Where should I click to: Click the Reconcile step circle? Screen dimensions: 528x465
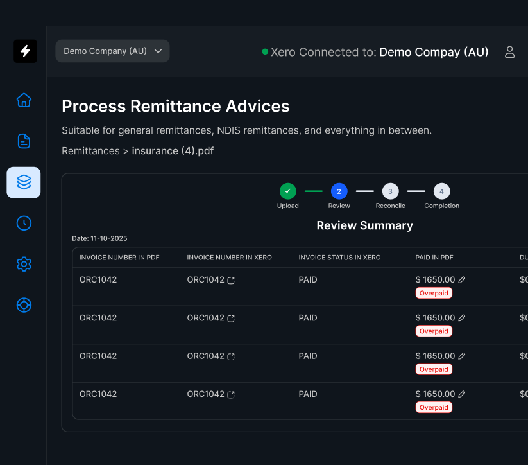[x=390, y=191]
